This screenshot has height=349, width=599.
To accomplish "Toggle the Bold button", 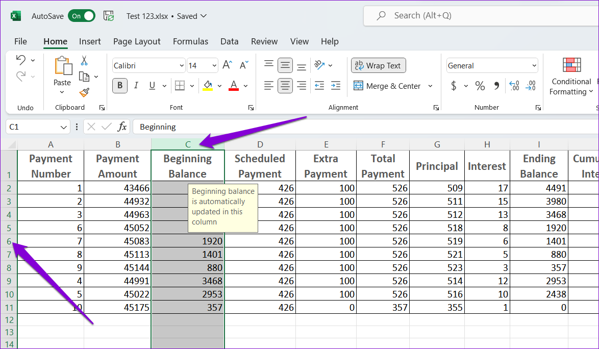I will (120, 86).
